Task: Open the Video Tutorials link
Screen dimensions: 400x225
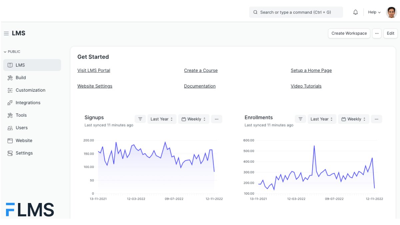Action: coord(306,86)
